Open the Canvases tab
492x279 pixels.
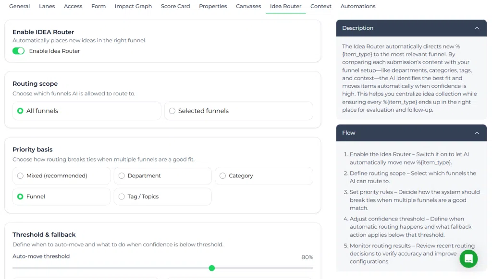(248, 6)
